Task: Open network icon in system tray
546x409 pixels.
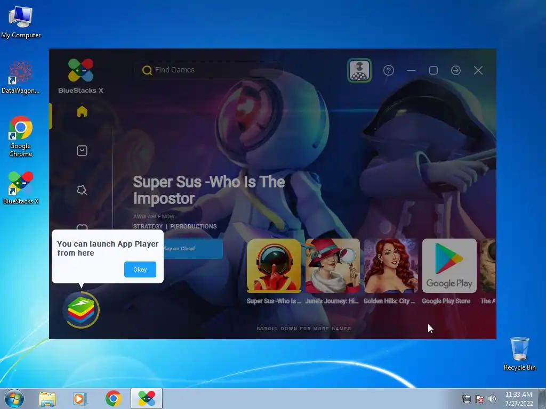Action: 466,399
